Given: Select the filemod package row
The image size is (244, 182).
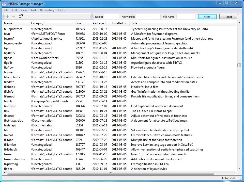Looking at the screenshot, I should (x=120, y=96).
